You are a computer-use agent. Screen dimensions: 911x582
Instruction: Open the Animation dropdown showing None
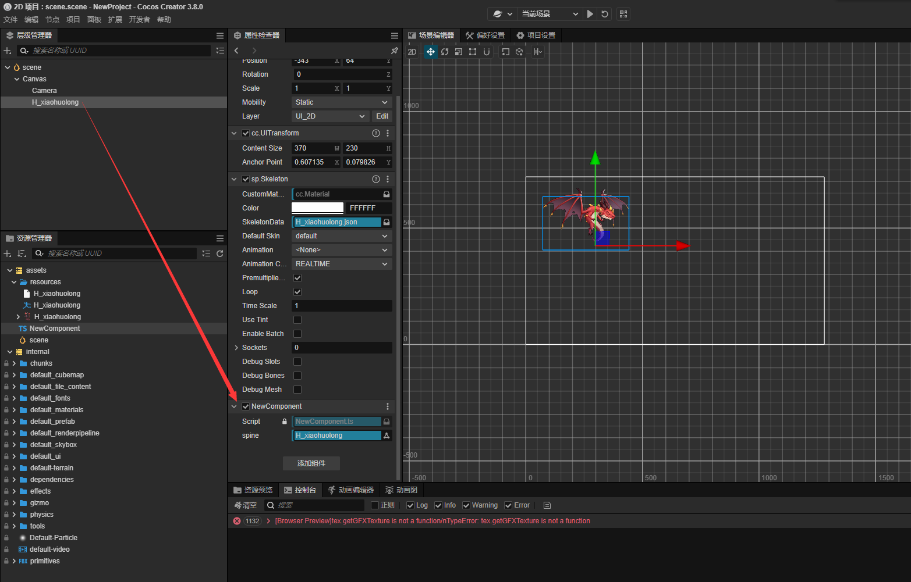coord(342,250)
